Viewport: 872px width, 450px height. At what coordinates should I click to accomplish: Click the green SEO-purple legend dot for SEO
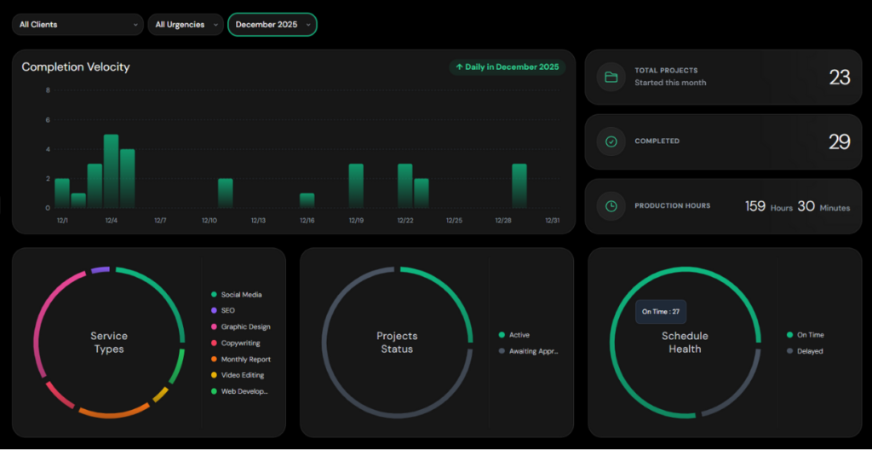[x=214, y=311]
